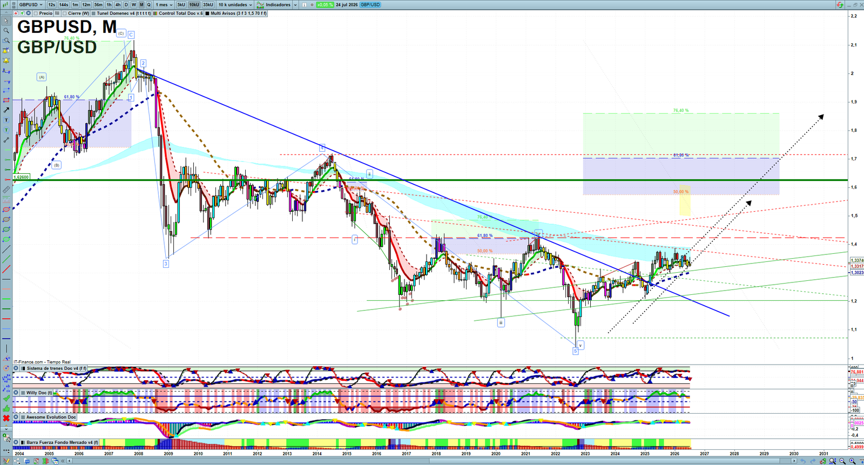Collapse the bottom toolbar with double chevron
The image size is (864, 465).
tap(63, 461)
